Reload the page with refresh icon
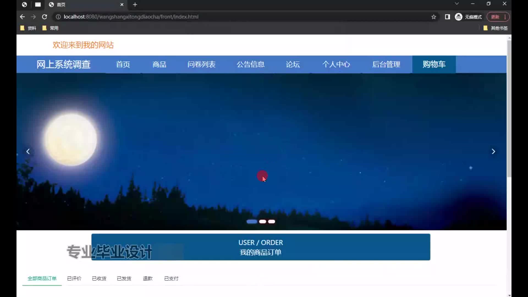The width and height of the screenshot is (528, 297). tap(44, 17)
